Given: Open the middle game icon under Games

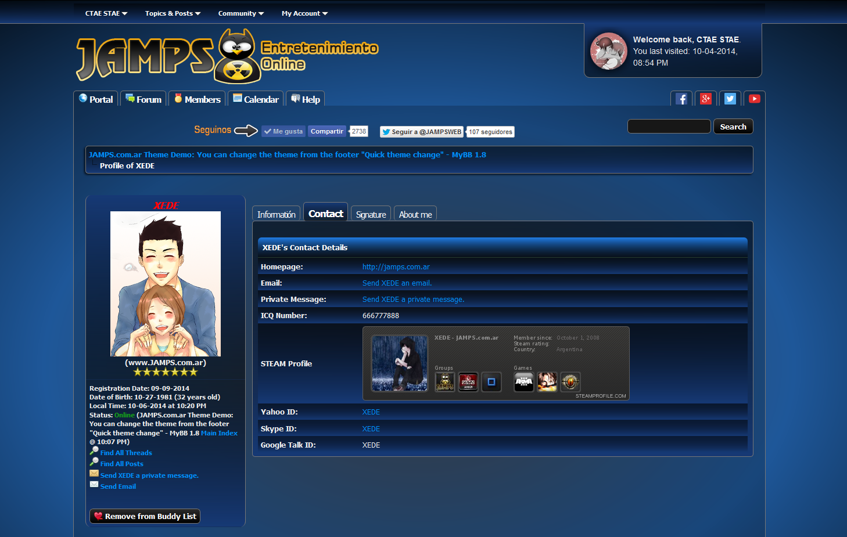Looking at the screenshot, I should coord(547,382).
